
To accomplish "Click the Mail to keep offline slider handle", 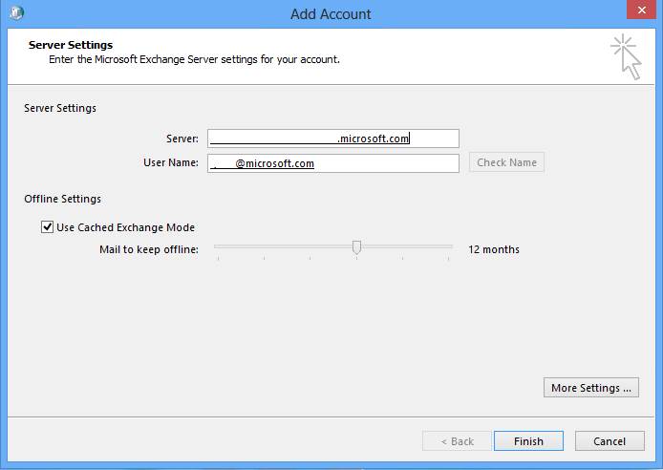I will point(356,247).
